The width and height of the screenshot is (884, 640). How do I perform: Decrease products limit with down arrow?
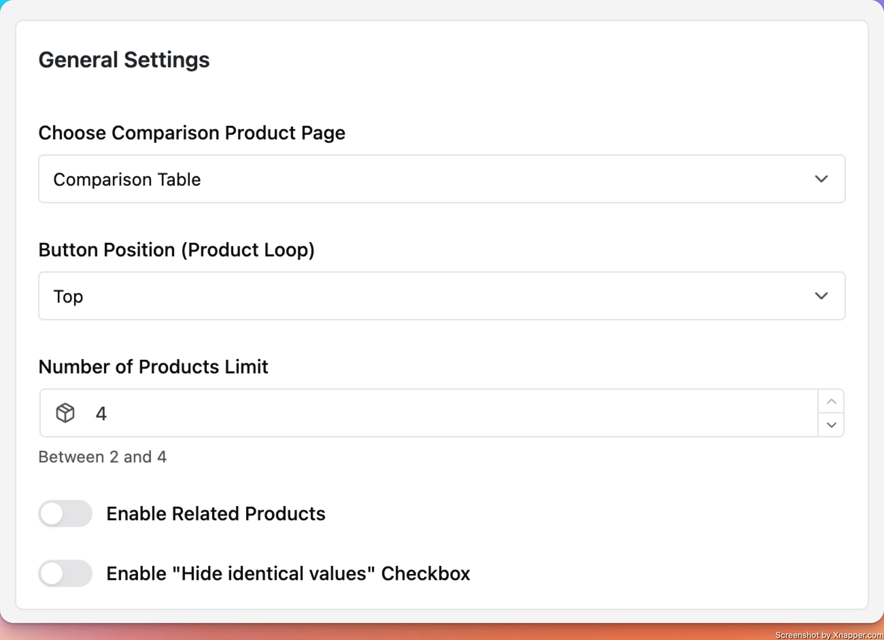tap(831, 424)
